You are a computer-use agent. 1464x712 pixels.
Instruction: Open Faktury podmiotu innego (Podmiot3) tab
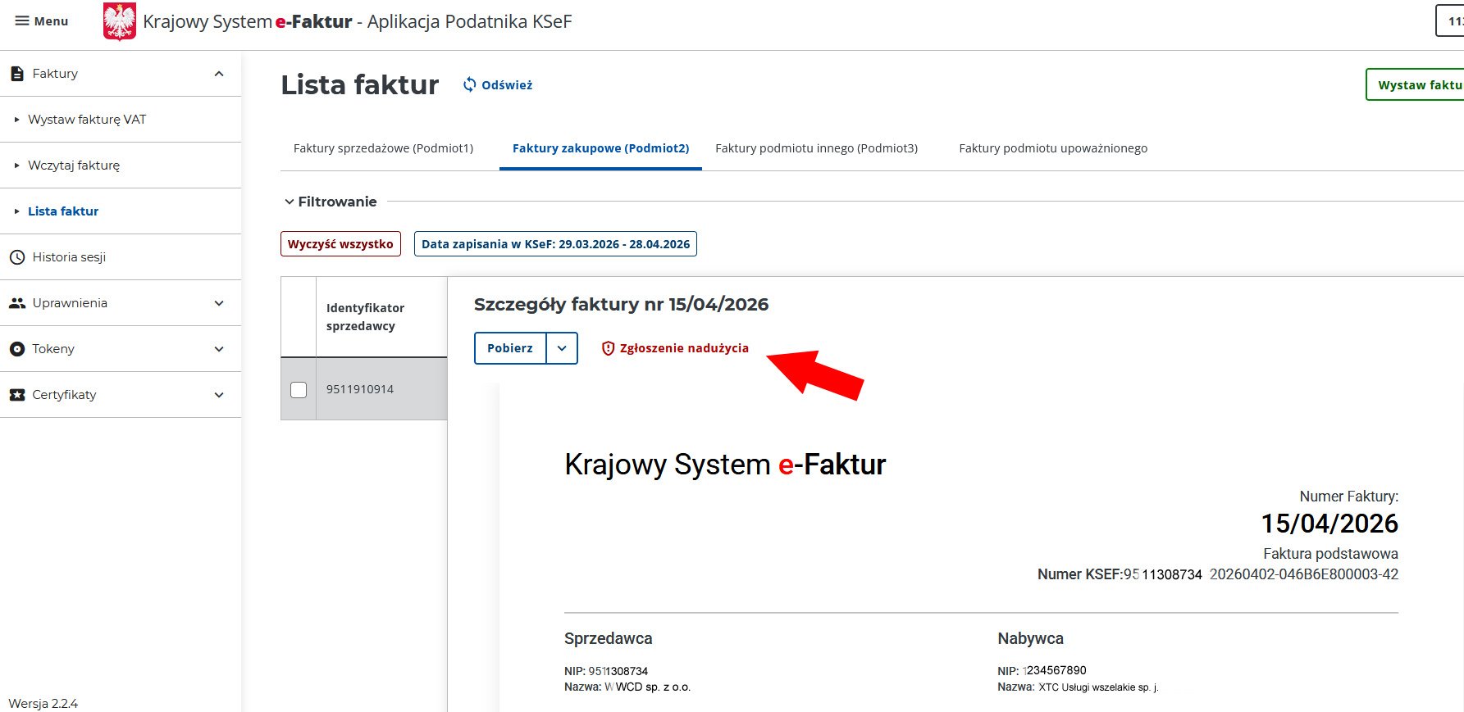816,148
